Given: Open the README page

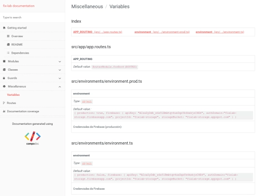Looking at the screenshot, I should [17, 45].
